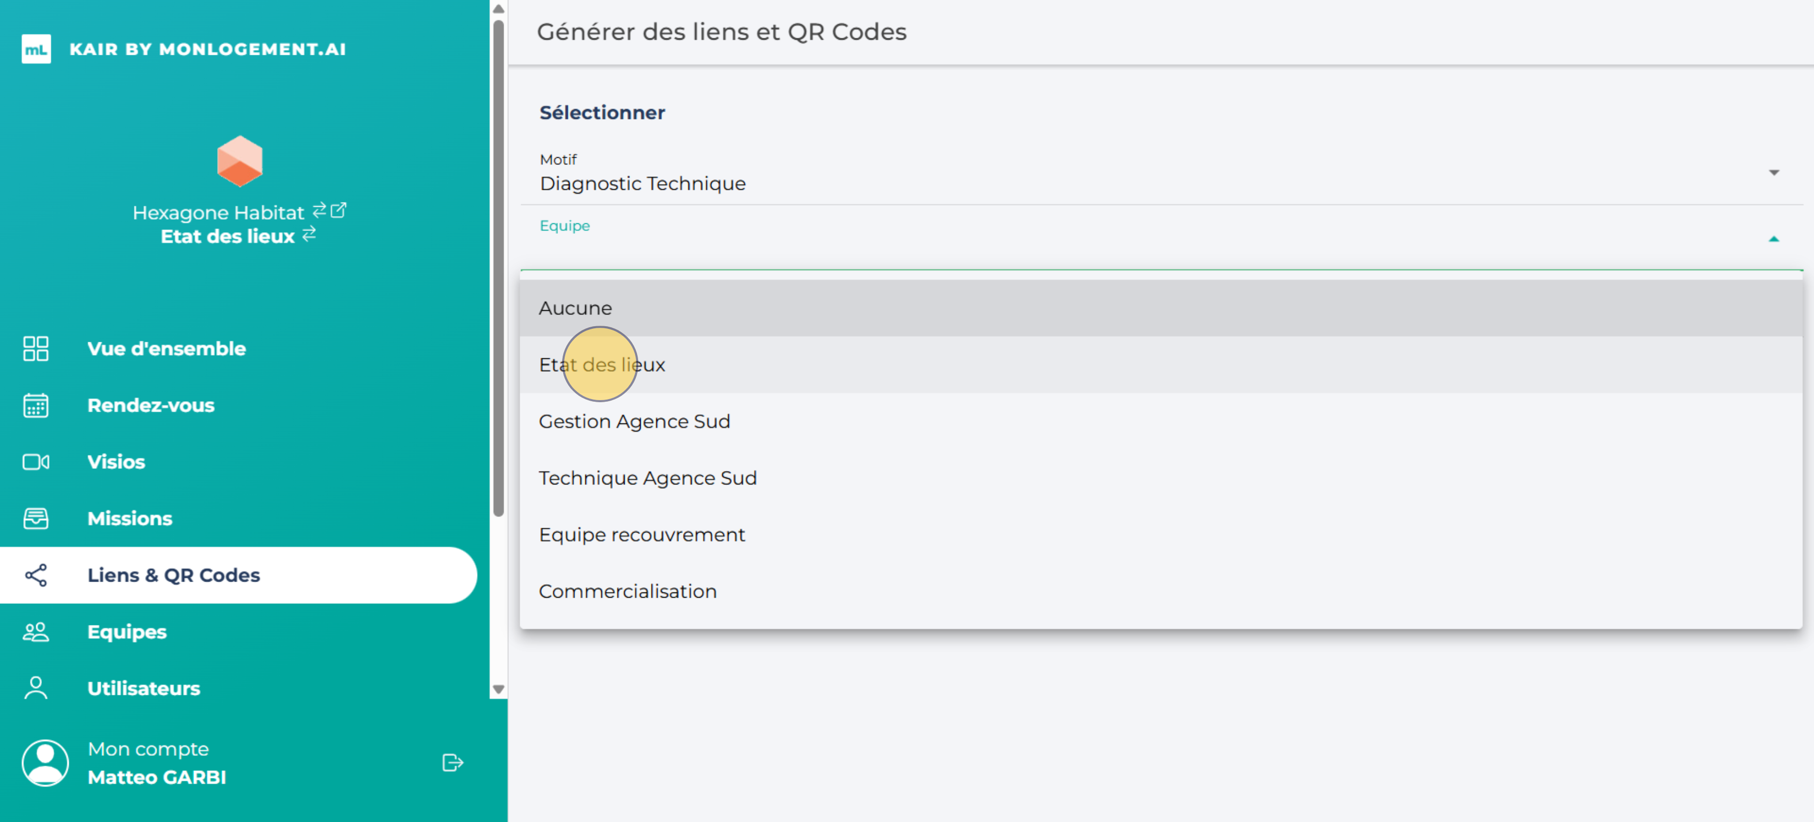Open the Motif dropdown arrow

tap(1773, 173)
